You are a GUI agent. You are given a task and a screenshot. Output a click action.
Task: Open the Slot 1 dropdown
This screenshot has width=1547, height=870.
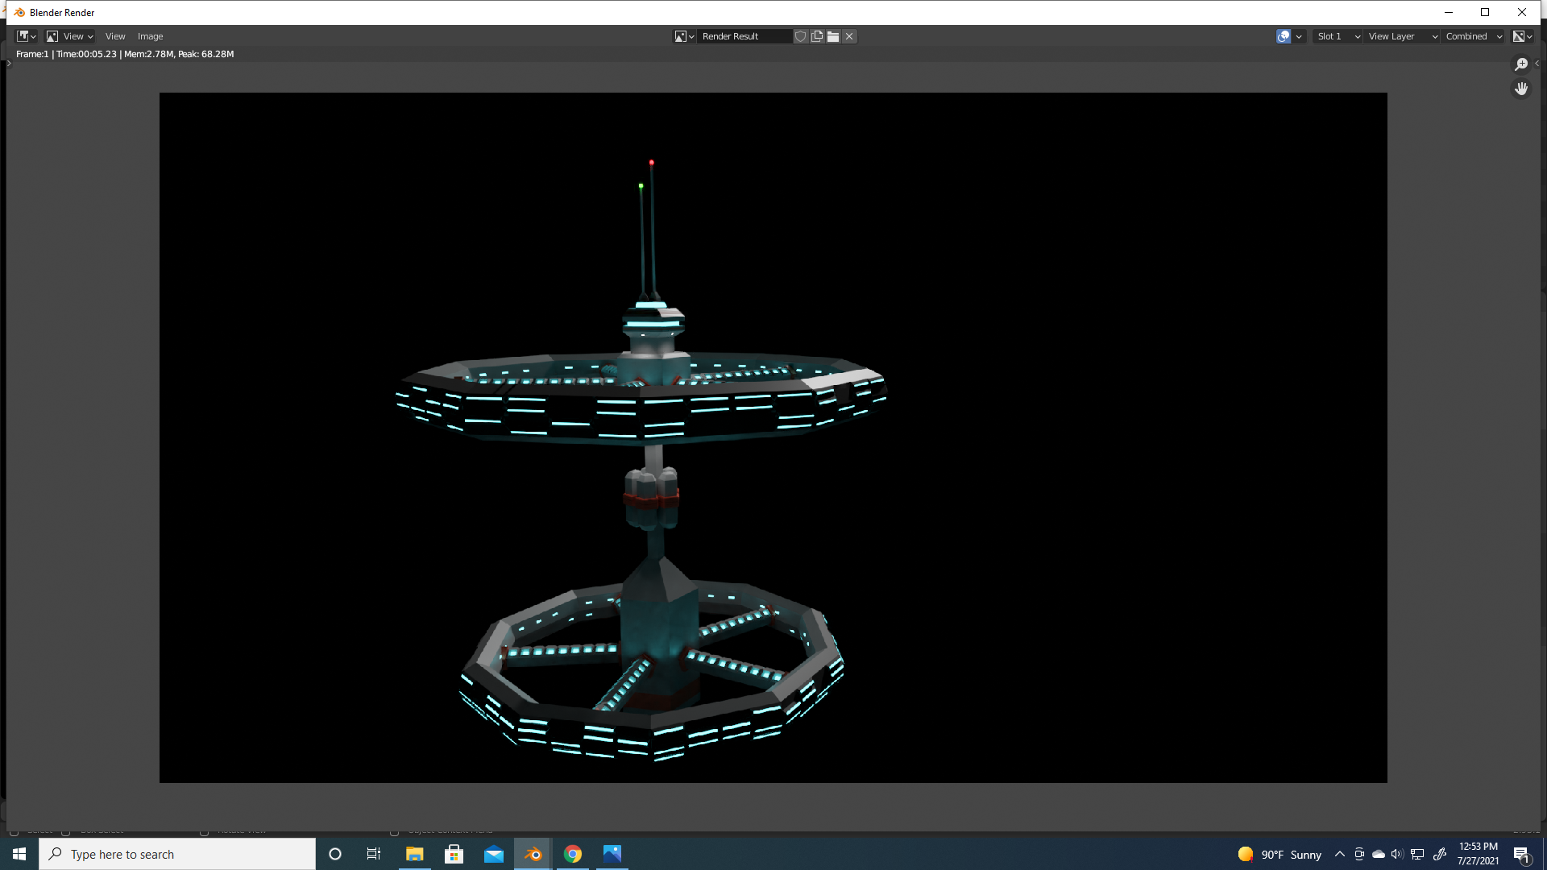click(x=1338, y=36)
